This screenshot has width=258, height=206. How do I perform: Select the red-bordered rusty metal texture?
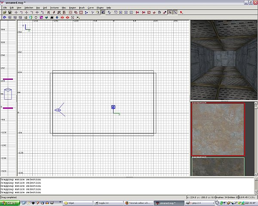click(218, 129)
